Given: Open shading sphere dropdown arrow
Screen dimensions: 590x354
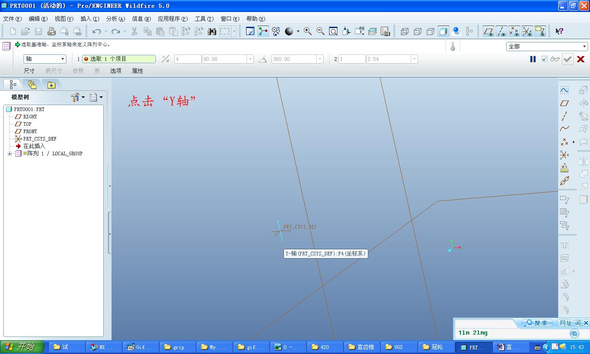Looking at the screenshot, I should point(298,31).
